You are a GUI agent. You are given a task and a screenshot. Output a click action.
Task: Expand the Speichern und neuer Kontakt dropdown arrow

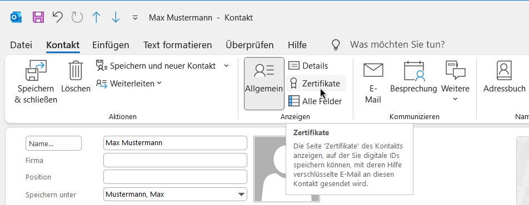tap(226, 65)
